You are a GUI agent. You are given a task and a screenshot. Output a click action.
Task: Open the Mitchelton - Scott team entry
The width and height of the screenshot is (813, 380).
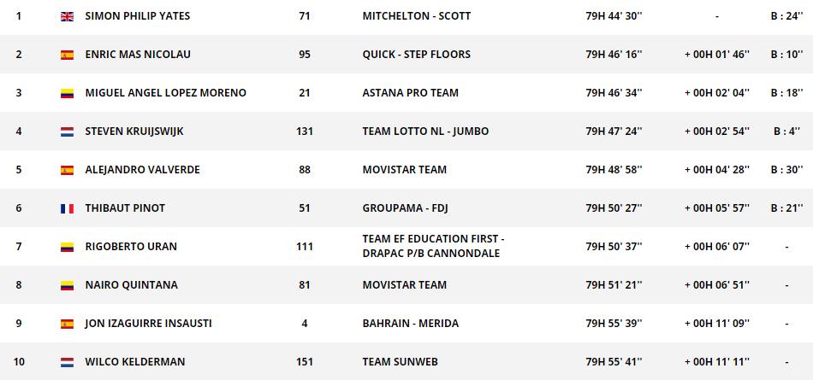pyautogui.click(x=416, y=16)
